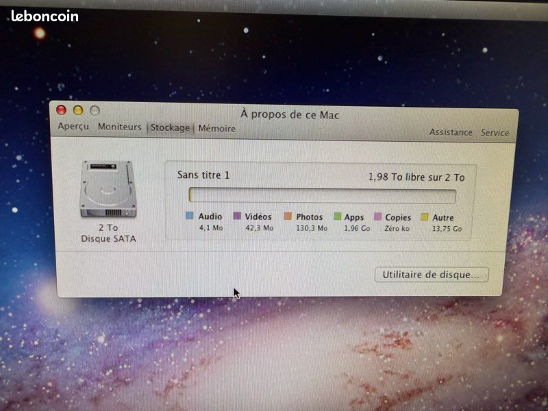Click the "2 To" label under the disk

[108, 227]
